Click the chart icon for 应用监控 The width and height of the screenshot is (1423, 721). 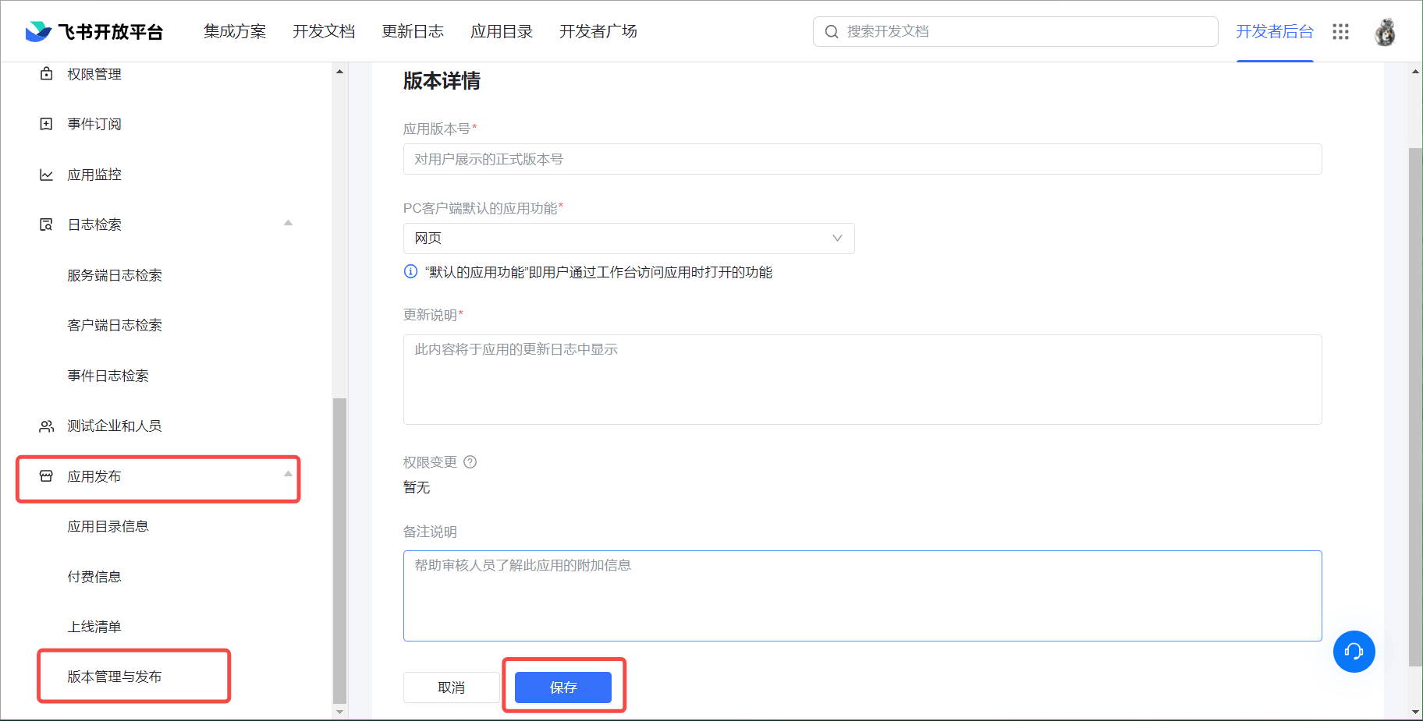[x=47, y=175]
